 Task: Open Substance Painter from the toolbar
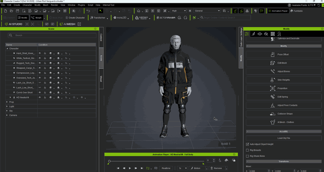pyautogui.click(x=142, y=18)
